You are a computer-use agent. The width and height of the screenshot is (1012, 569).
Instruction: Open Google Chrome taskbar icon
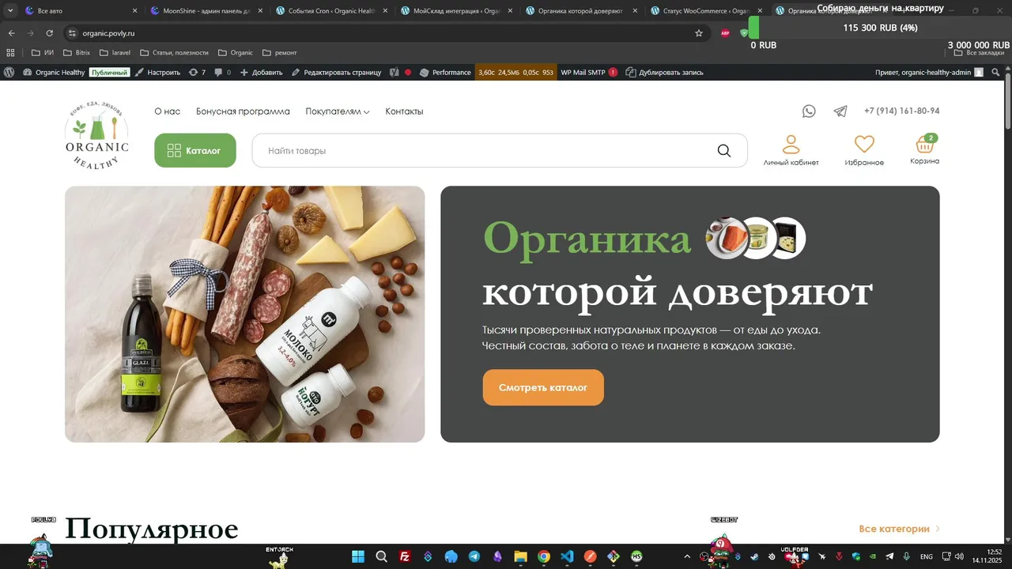[x=544, y=556]
